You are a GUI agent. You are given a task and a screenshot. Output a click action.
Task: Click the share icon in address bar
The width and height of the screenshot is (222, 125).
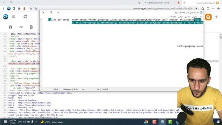[x=36, y=9]
